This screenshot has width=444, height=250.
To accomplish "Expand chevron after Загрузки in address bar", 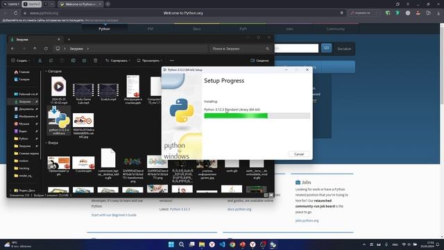I will pos(88,49).
